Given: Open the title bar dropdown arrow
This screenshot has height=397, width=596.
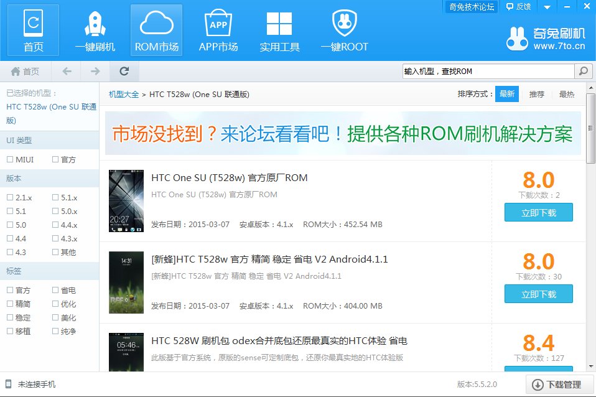Looking at the screenshot, I should coord(547,7).
